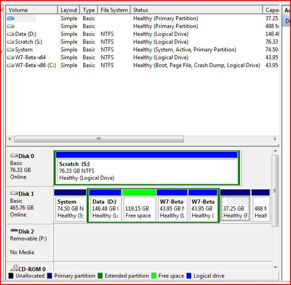
Task: Select the CD-ROM 0 label
Action: point(32,269)
